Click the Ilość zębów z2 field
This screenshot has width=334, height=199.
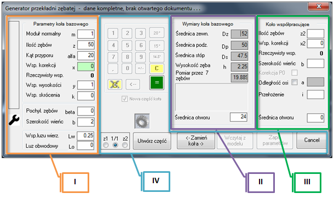315,33
